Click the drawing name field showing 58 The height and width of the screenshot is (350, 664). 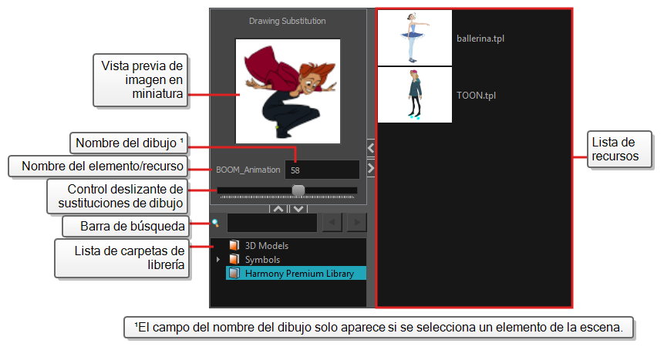click(x=322, y=170)
